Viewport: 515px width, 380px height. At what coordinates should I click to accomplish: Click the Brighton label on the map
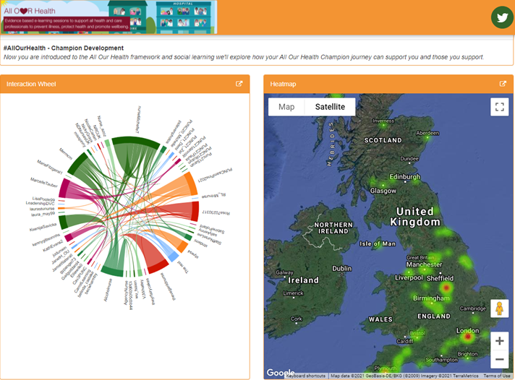(x=467, y=354)
